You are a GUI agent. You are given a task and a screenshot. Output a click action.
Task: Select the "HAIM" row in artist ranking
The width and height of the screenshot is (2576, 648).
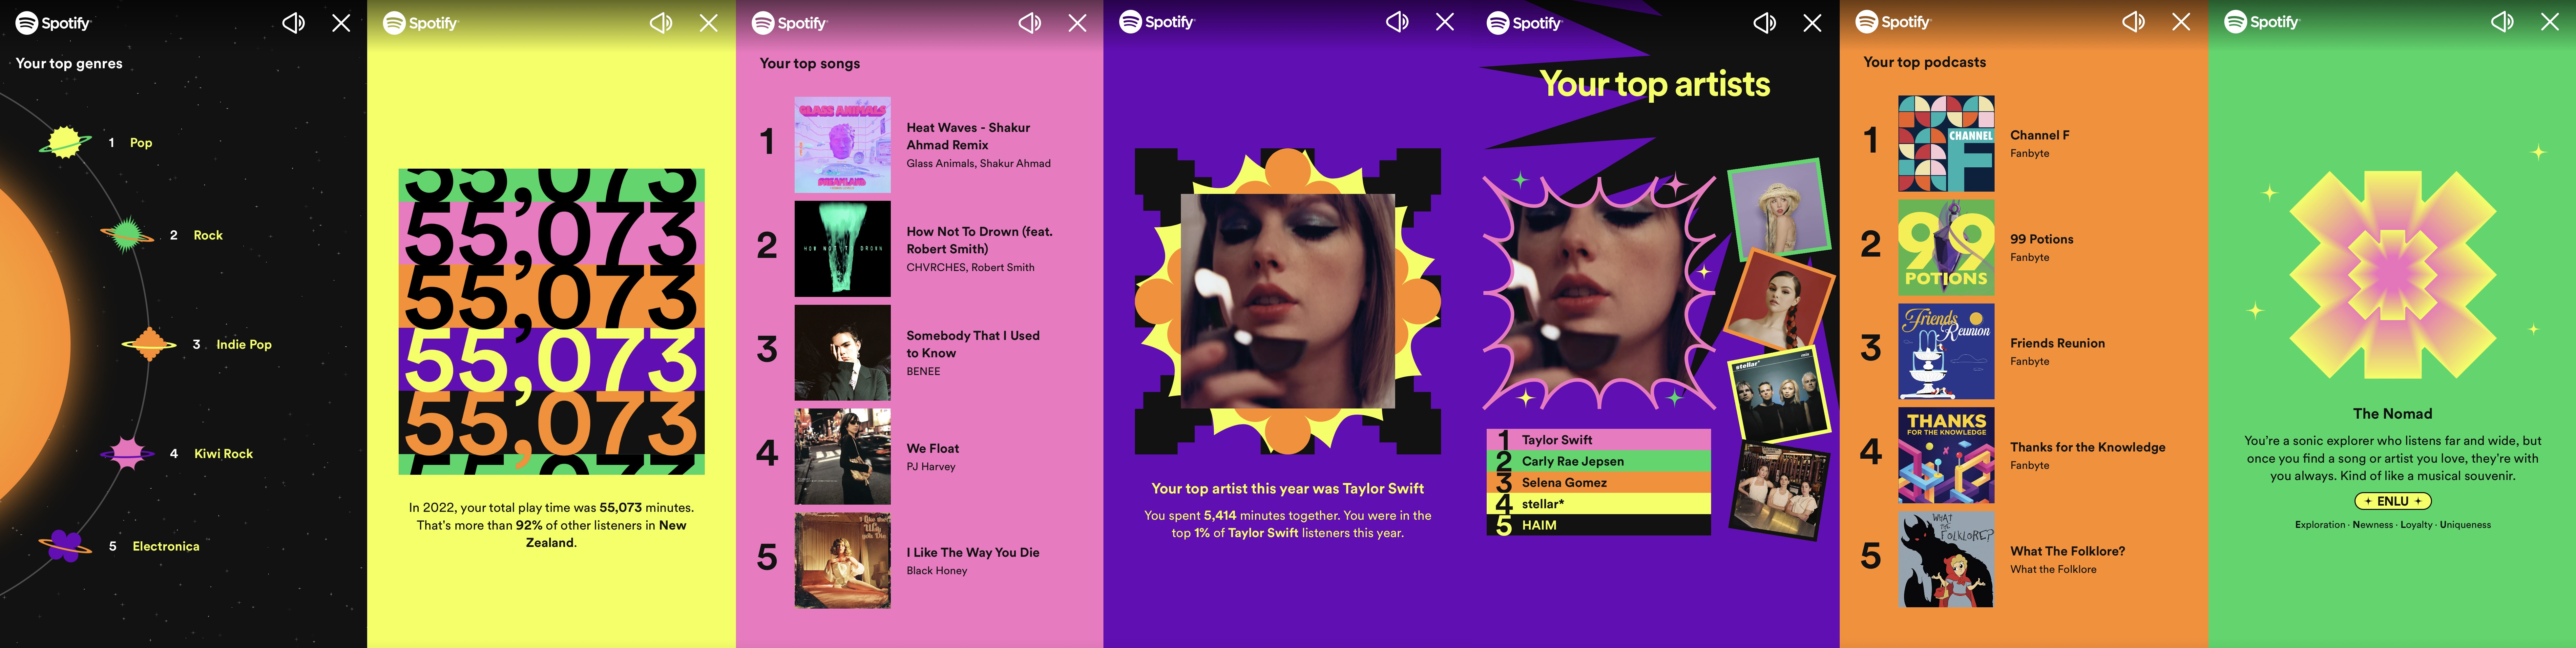pyautogui.click(x=1599, y=525)
